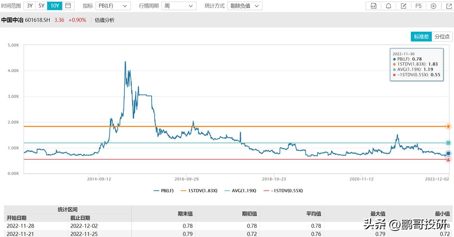This screenshot has height=237, width=454.
Task: Click the edit note icon
Action: [404, 6]
